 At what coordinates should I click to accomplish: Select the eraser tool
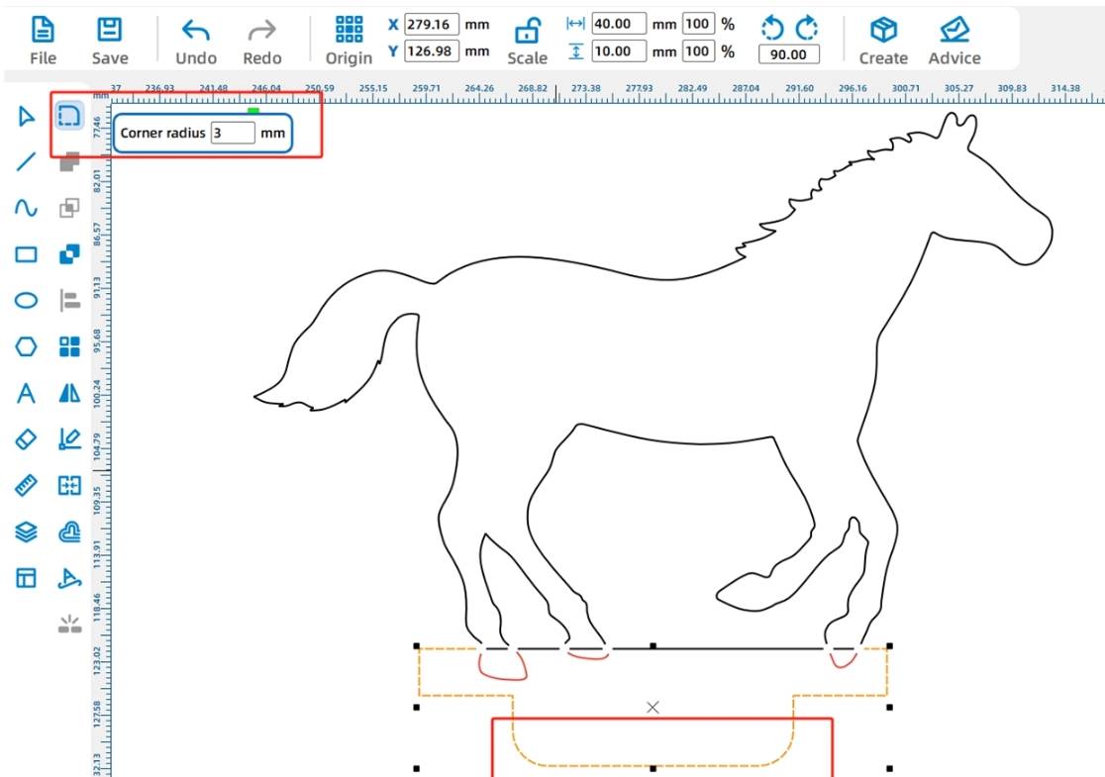point(27,438)
